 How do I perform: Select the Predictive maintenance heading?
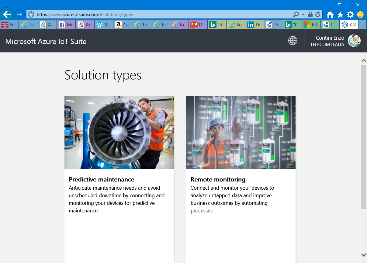[102, 179]
